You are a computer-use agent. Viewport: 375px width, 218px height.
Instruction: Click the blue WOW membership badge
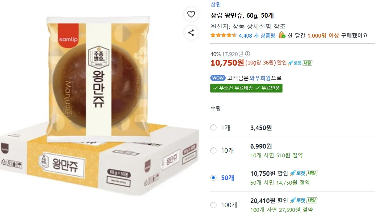218,78
